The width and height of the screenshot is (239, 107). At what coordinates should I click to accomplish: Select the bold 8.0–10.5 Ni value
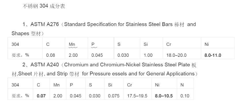164,96
